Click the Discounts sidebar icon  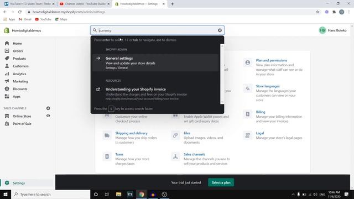pyautogui.click(x=7, y=89)
